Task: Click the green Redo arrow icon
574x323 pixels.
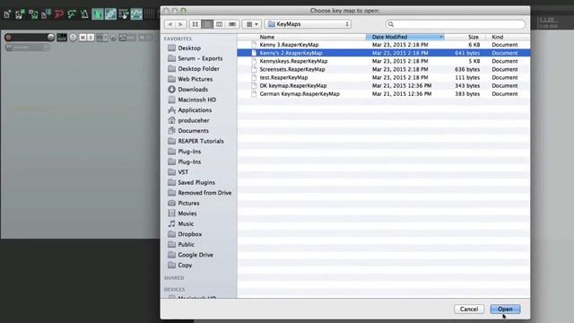Action: [72, 14]
